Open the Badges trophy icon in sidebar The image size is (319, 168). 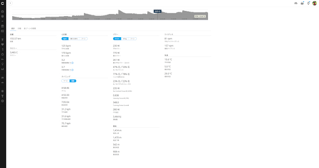coord(3,96)
